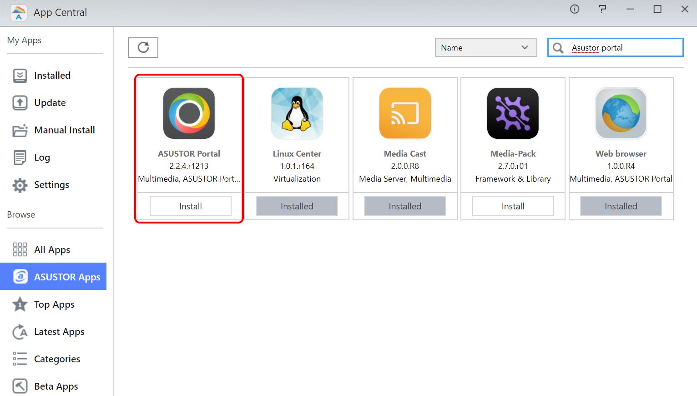Install the Media-Pack app
697x396 pixels.
(x=513, y=206)
